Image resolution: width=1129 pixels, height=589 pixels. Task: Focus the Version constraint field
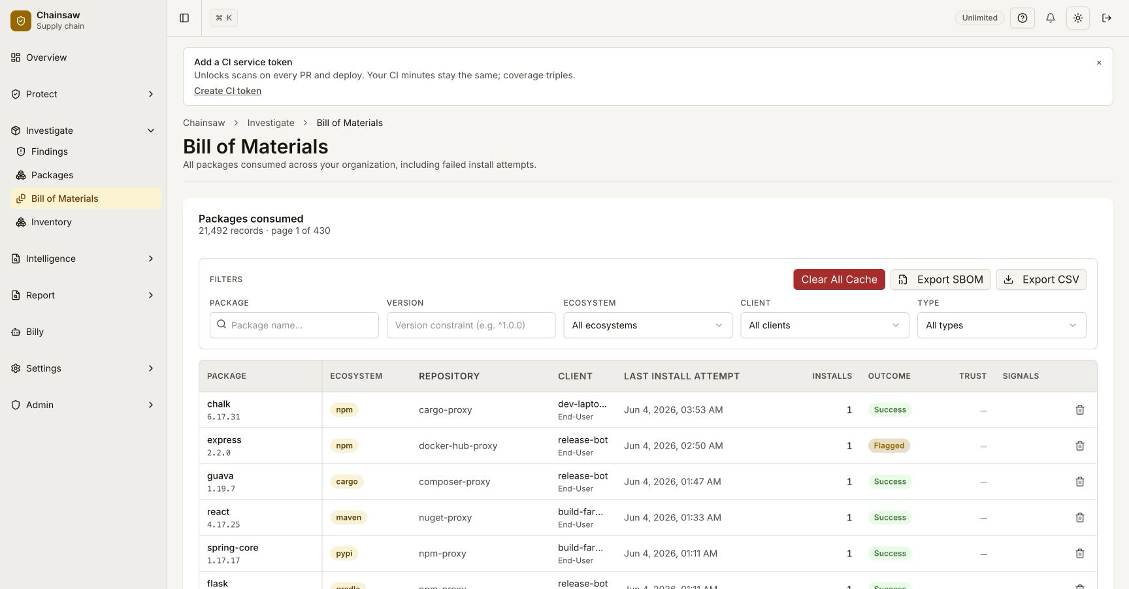[x=471, y=325]
